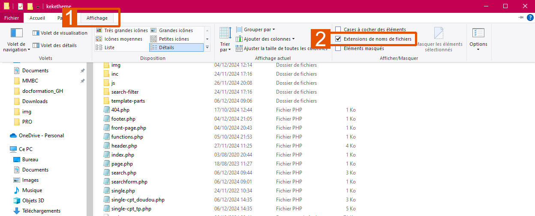Viewport: 535px width, 216px height.
Task: Open the Fichier menu tab
Action: tap(12, 18)
